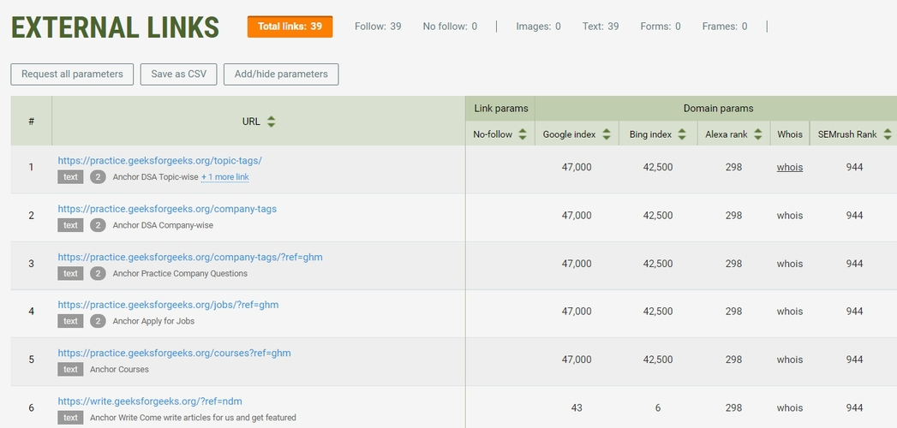The height and width of the screenshot is (428, 897).
Task: Click the Request all parameters button
Action: pos(72,74)
